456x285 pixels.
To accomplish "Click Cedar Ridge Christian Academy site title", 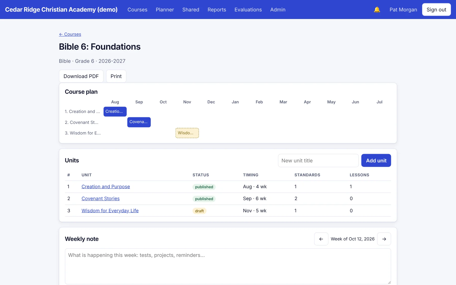I will 61,10.
